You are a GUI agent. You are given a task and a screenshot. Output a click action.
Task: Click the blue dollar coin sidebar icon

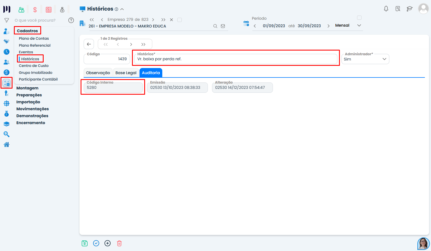tap(6, 72)
